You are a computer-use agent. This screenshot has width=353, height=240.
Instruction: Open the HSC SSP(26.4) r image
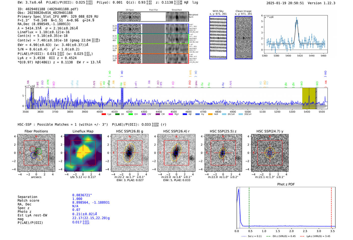coord(176,153)
